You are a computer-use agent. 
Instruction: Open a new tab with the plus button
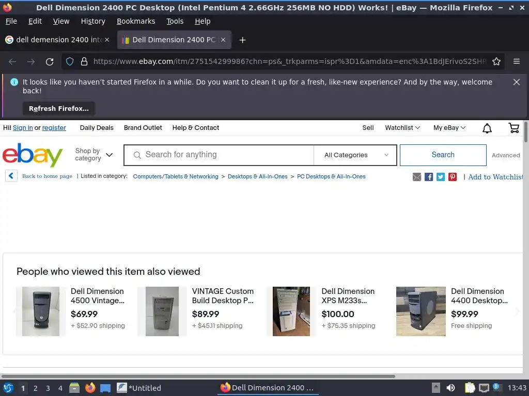pos(242,40)
